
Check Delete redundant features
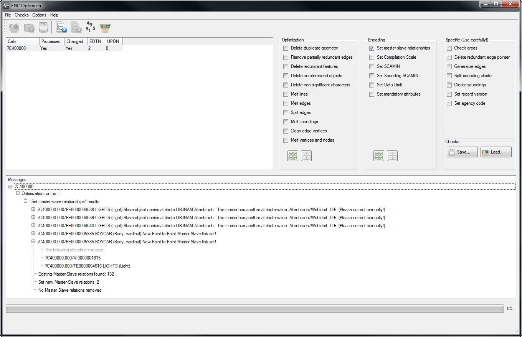(286, 66)
